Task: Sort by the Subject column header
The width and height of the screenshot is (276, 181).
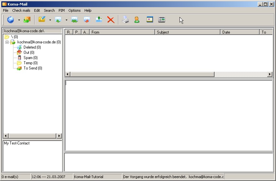Action: (x=188, y=32)
